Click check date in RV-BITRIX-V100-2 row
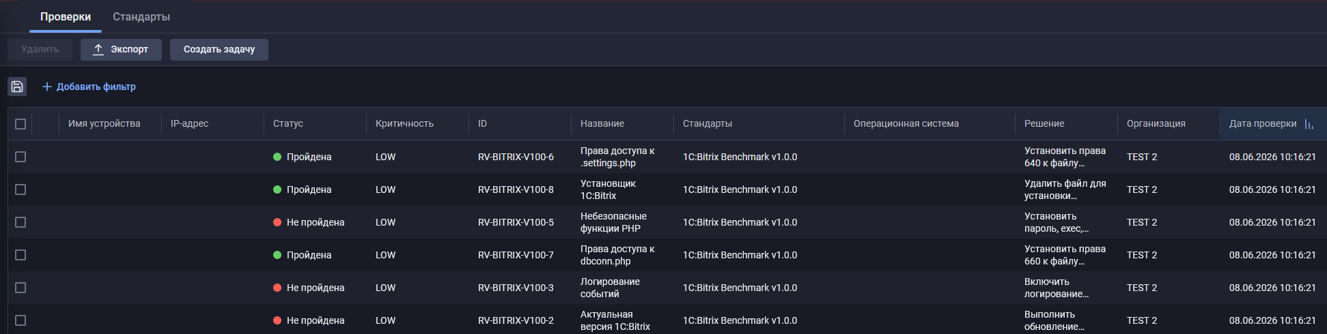 (x=1272, y=320)
